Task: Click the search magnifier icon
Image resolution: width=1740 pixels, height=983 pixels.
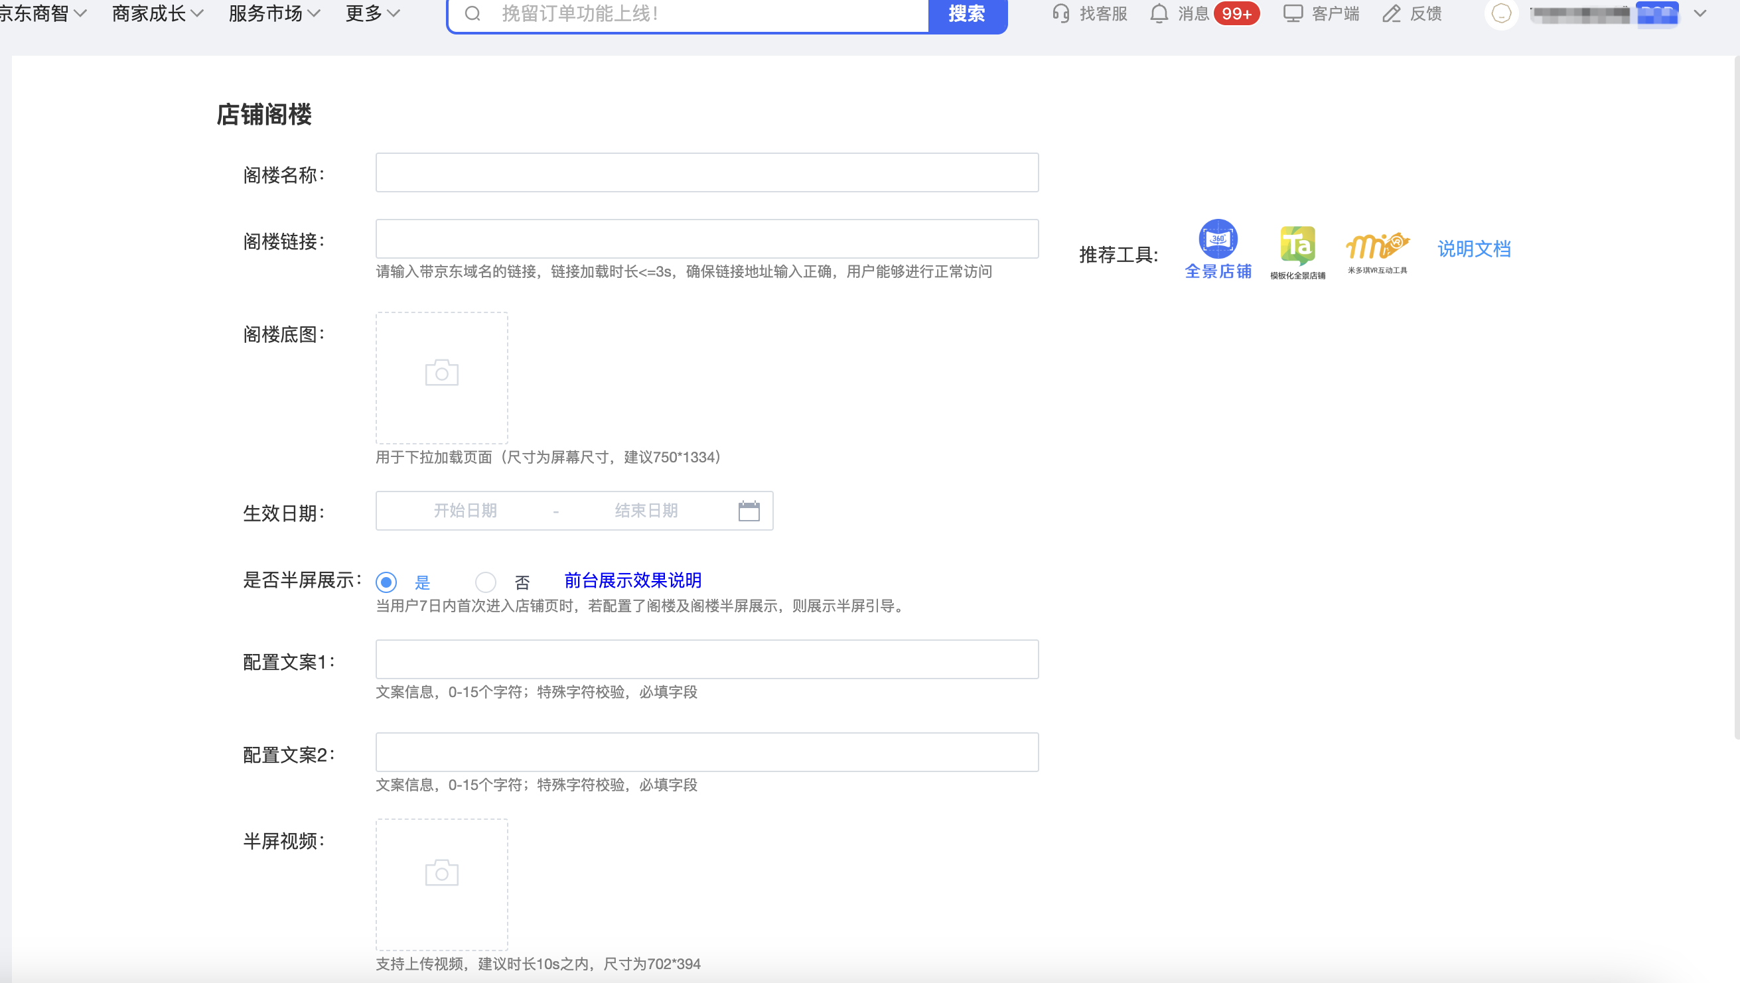Action: (x=472, y=13)
